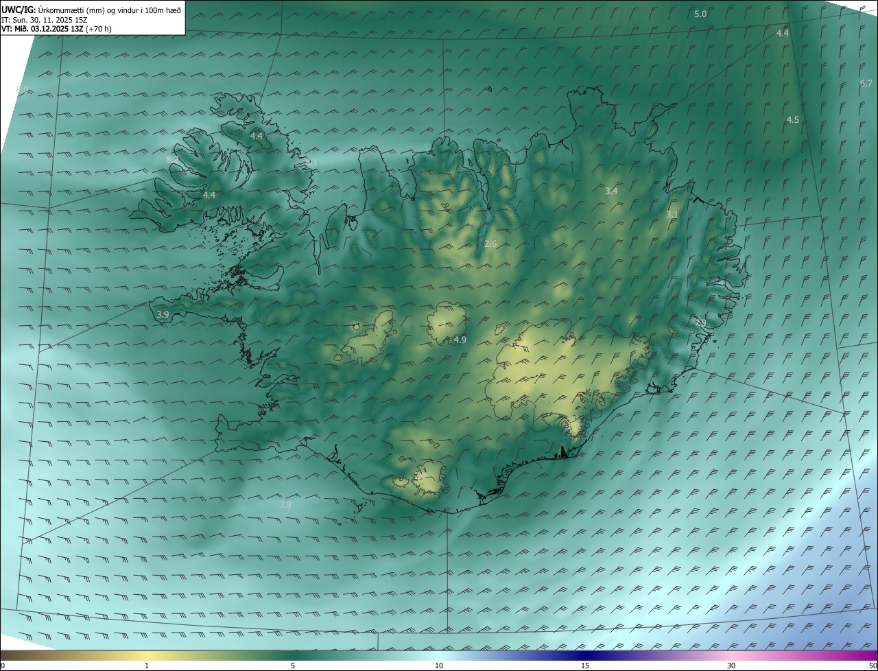The width and height of the screenshot is (878, 671).
Task: Click tick label 1 on the color scale
Action: coord(147,666)
